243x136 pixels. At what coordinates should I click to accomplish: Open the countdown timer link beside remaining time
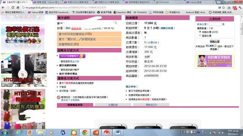(x=167, y=28)
